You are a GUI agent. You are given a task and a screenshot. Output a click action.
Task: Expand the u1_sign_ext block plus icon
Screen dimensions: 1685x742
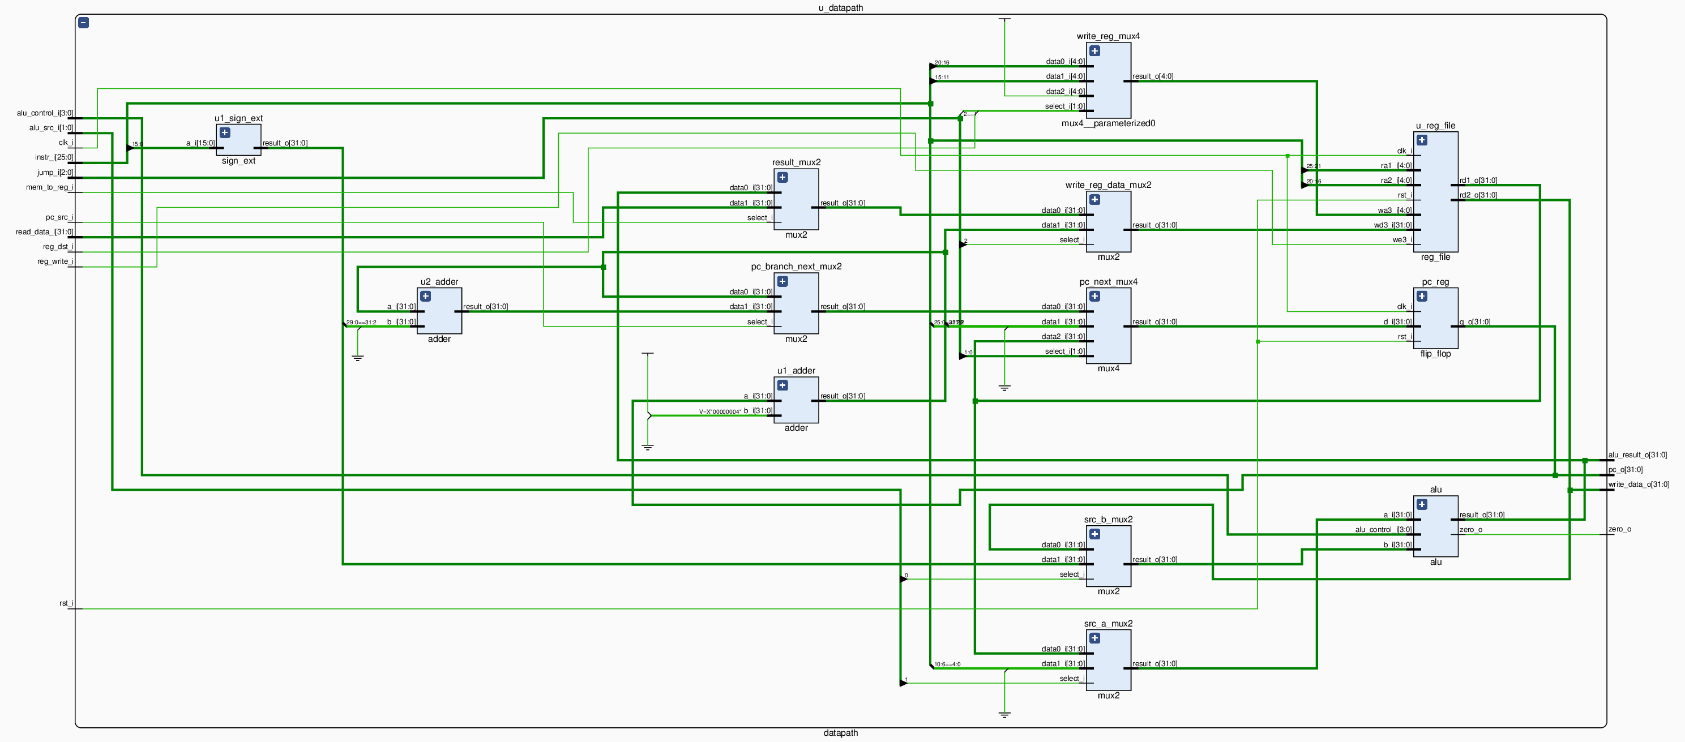(x=225, y=132)
